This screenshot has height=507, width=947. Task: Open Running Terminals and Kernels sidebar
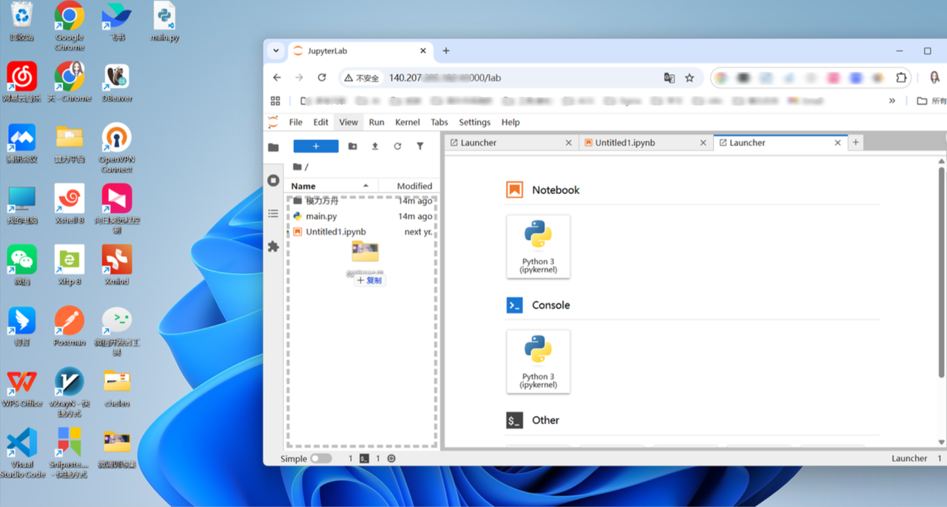(x=273, y=181)
